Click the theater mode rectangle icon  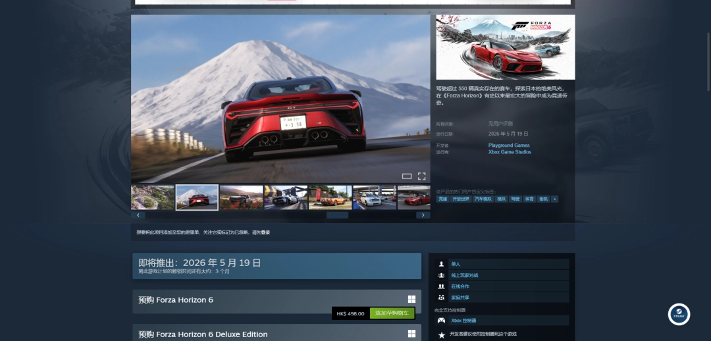tap(407, 176)
